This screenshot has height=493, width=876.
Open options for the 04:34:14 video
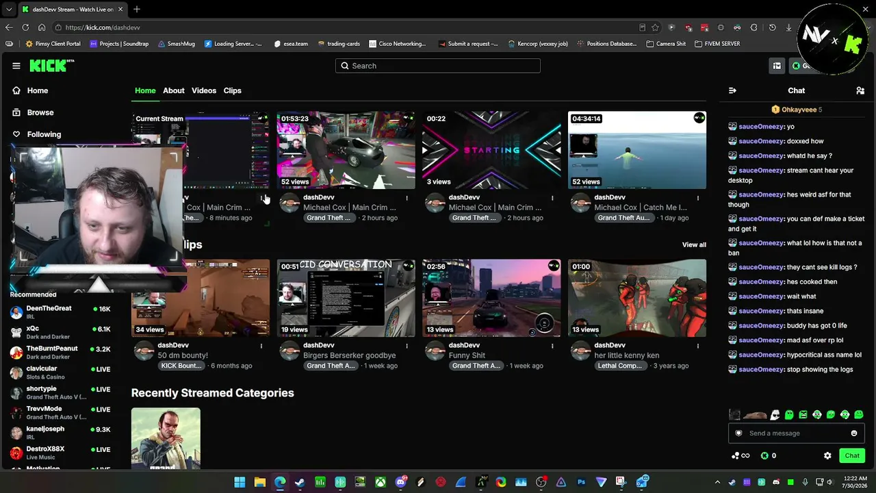(698, 198)
